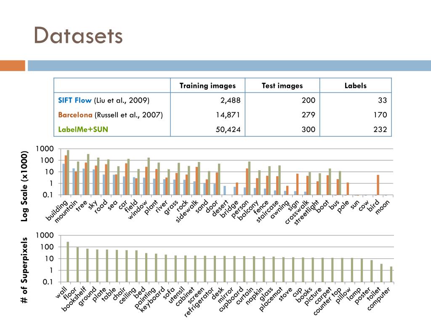Click the bird axis label
Screen dimensions: 431x323
click(374, 206)
